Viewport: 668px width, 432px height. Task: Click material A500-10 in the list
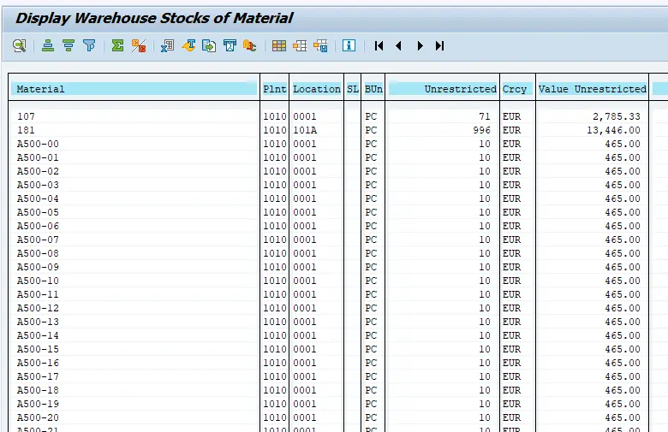click(38, 281)
